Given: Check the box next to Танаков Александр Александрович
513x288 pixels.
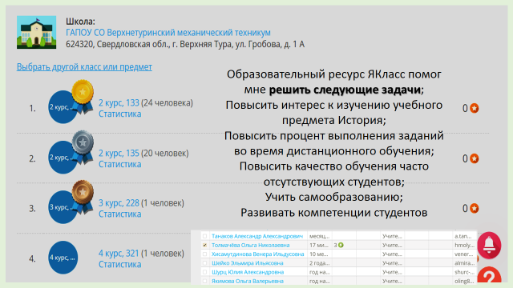Looking at the screenshot, I should (205, 236).
